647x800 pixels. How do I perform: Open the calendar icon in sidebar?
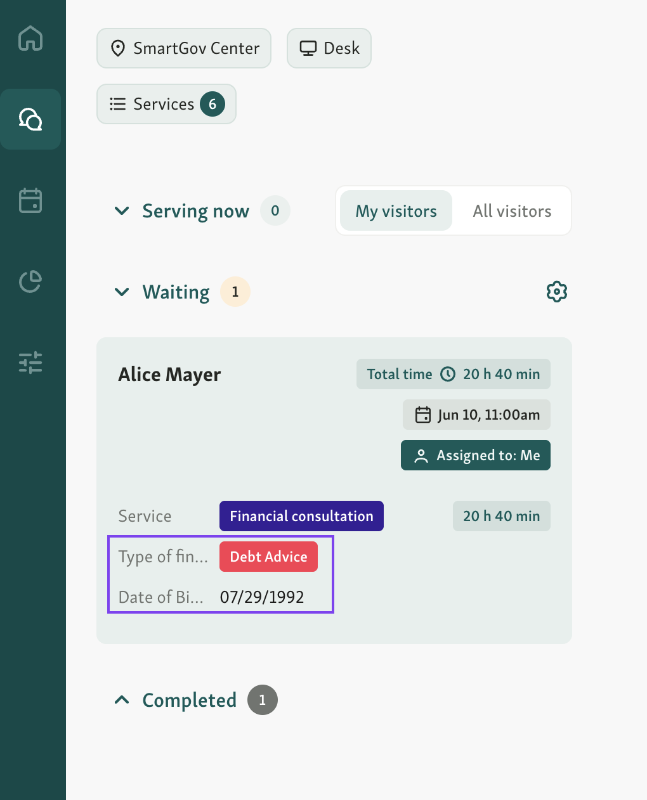pyautogui.click(x=30, y=200)
